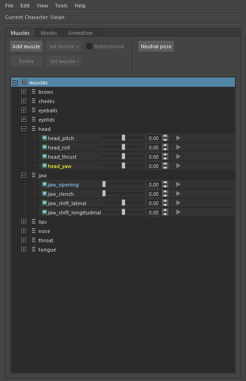
Task: Click list icon next to brows group
Action: pyautogui.click(x=33, y=91)
